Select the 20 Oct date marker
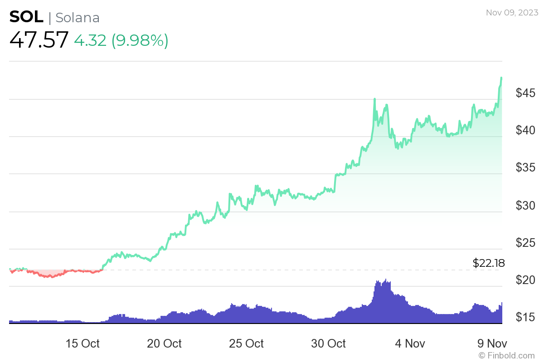This screenshot has width=544, height=363. [x=164, y=343]
